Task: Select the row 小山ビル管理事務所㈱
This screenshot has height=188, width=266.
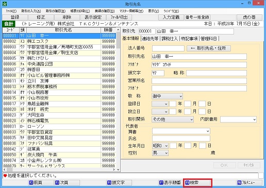Action: 59,75
